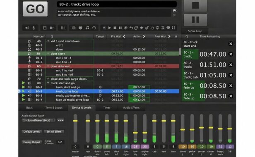The image size is (255, 157).
Task: Stop active cue 80-2 truck with X
Action: click(231, 64)
